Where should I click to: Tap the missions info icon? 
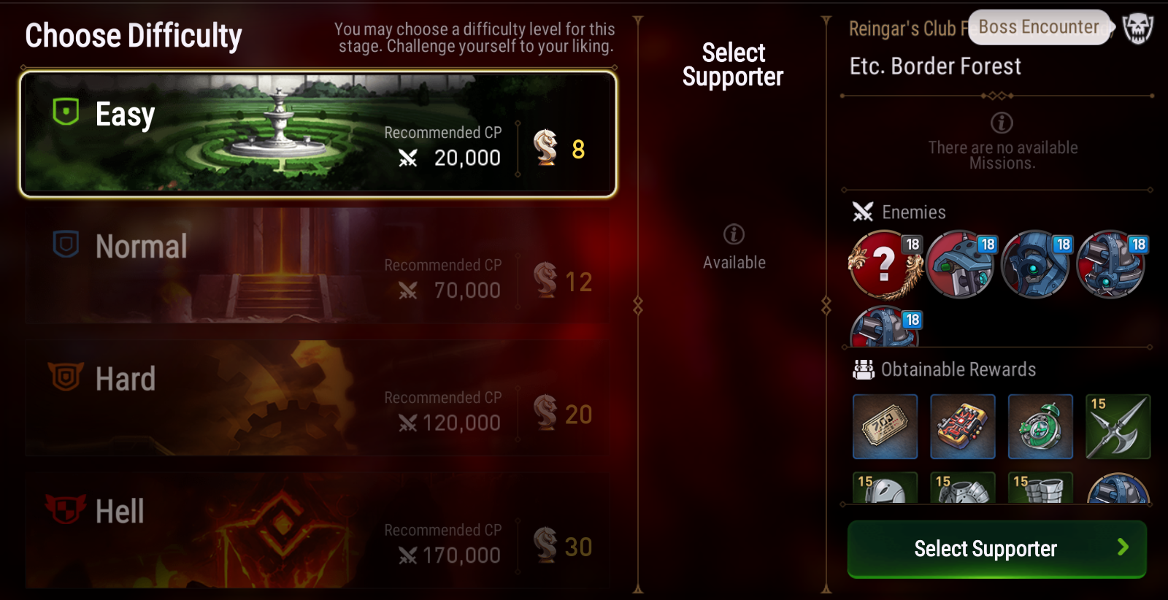pyautogui.click(x=1002, y=123)
